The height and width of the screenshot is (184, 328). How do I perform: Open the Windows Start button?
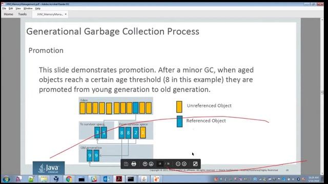click(6, 179)
